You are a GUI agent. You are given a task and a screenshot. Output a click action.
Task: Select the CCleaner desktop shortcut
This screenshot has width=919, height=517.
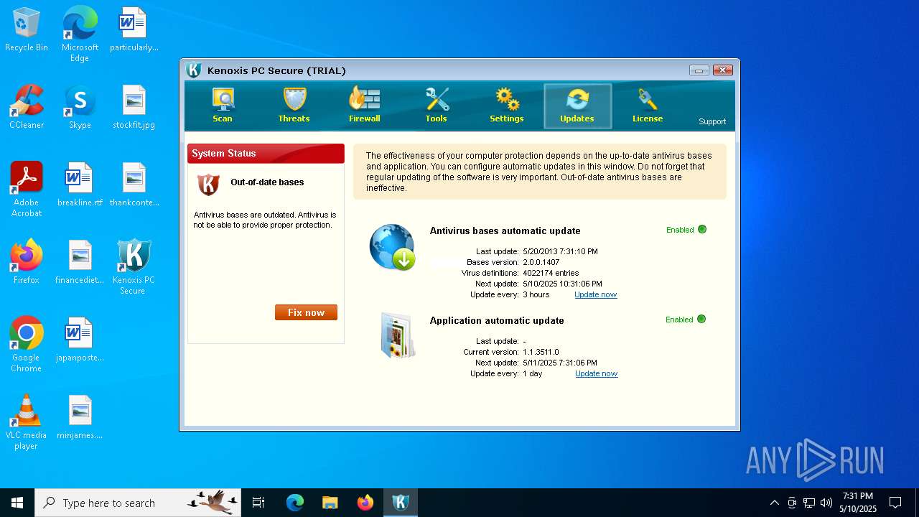pyautogui.click(x=27, y=108)
